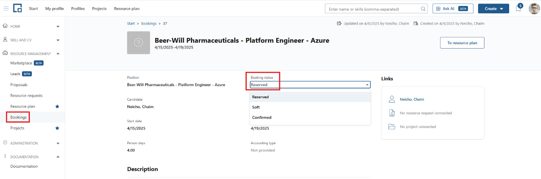Screen dimensions: 541x179
Task: Click the Start date value 4/15/2025
Action: coord(136,128)
